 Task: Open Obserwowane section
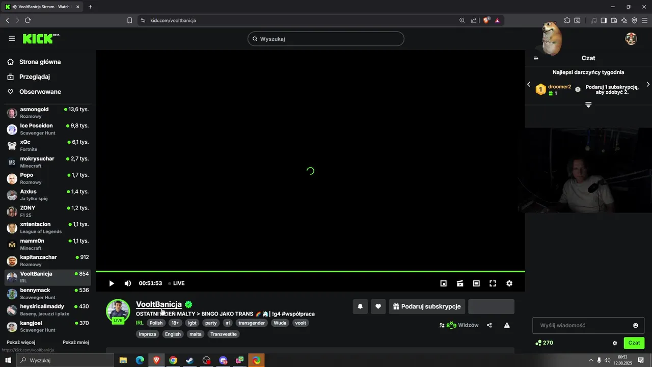point(34,92)
